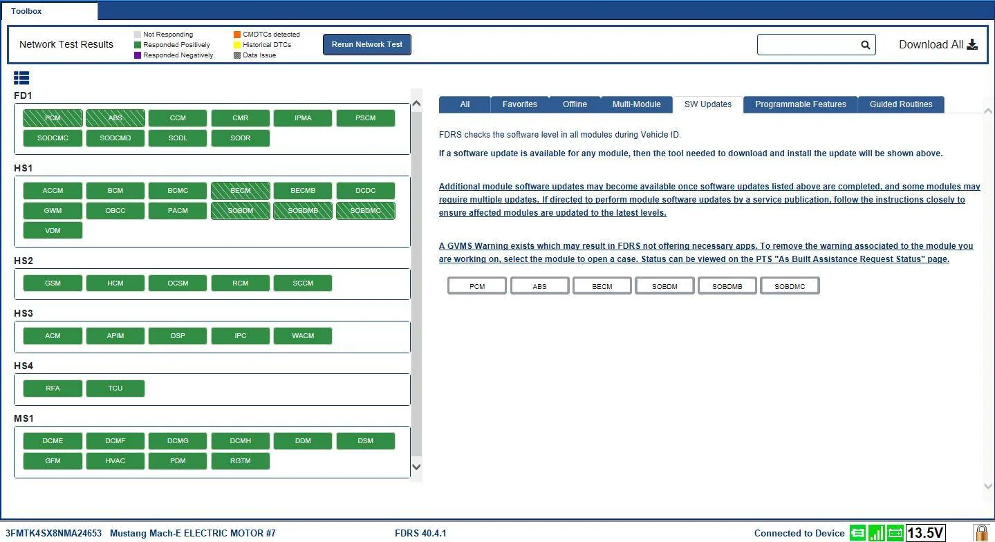Click the Download All arrow icon

click(x=972, y=44)
